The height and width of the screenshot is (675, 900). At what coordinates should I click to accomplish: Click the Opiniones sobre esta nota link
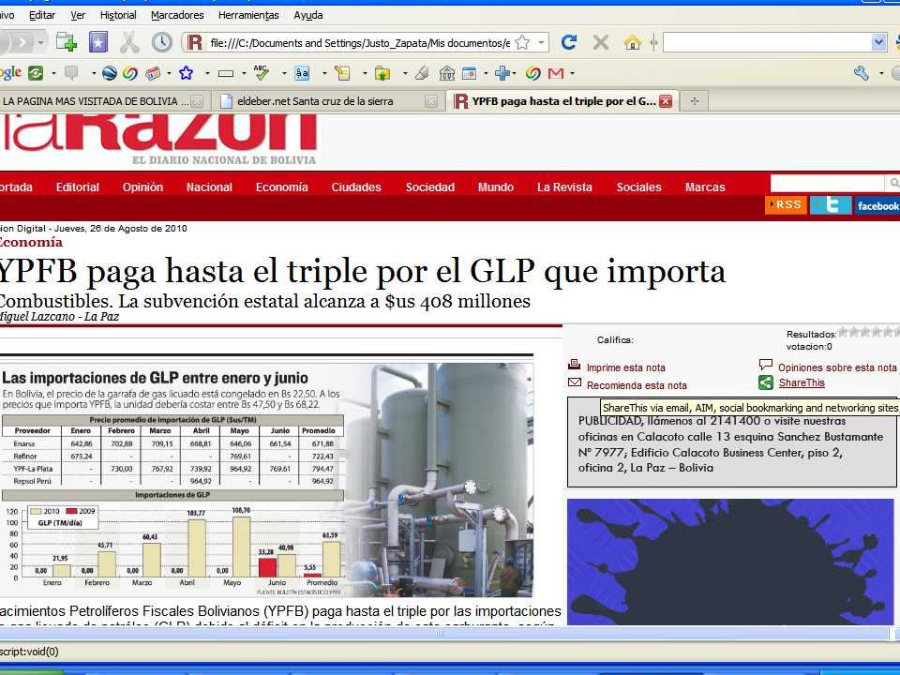click(x=837, y=367)
